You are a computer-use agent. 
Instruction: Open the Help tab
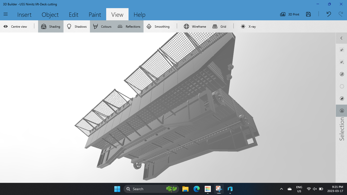tap(139, 14)
